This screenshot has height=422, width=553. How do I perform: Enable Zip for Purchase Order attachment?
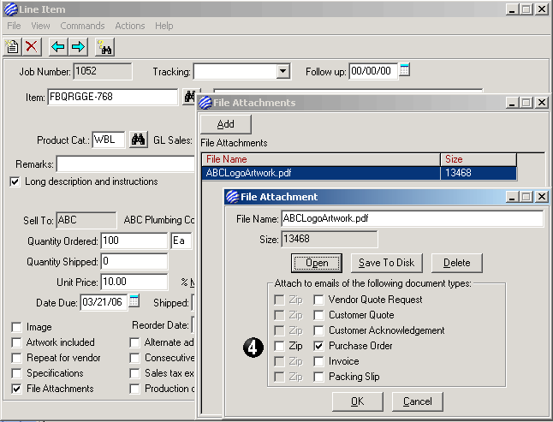279,346
